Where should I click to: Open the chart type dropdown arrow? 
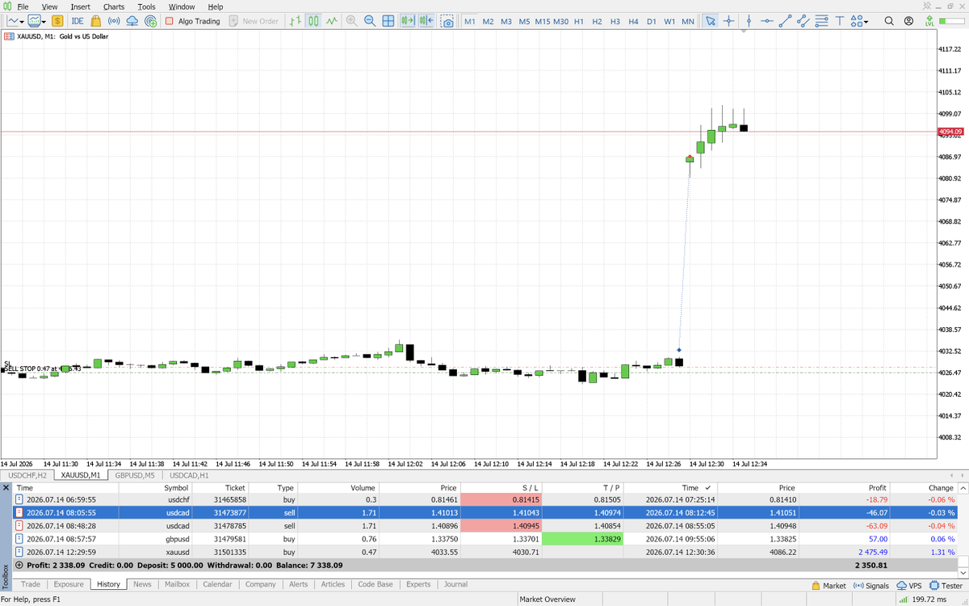tap(23, 21)
